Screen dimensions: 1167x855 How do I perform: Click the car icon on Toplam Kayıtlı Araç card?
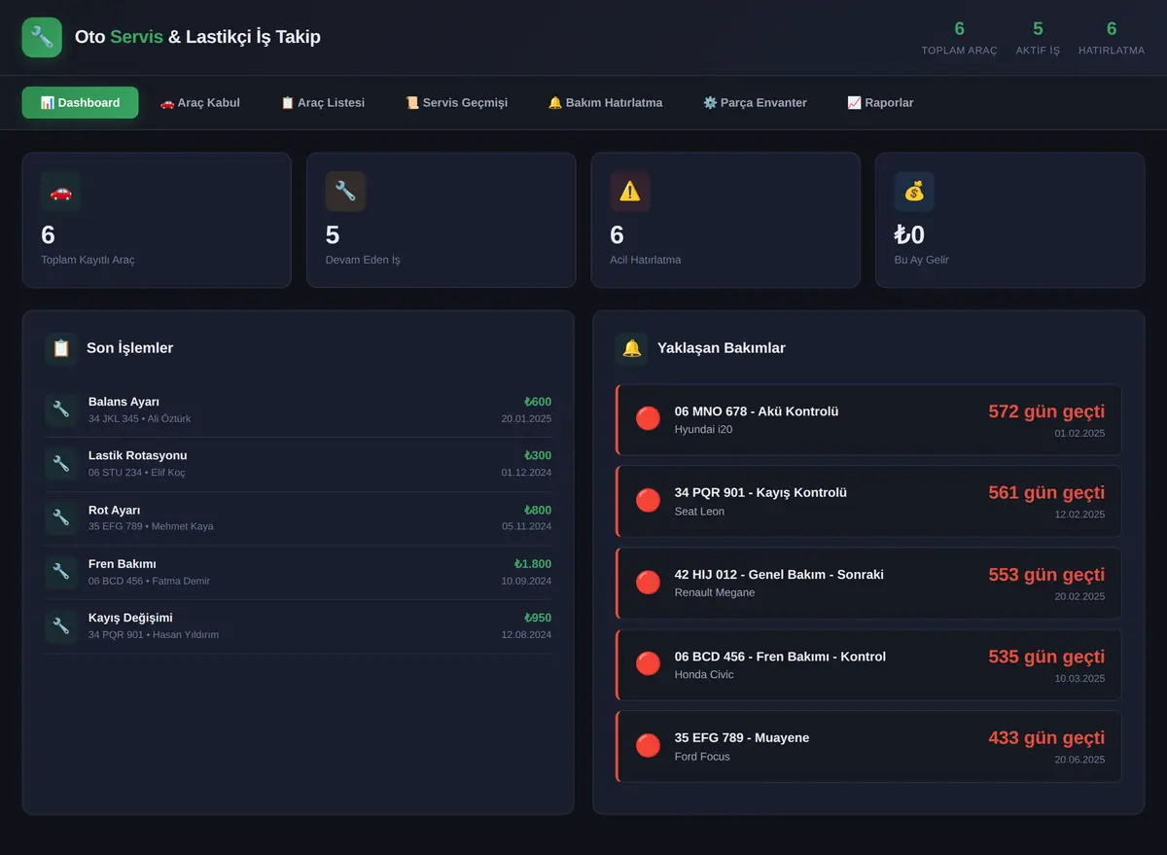click(x=60, y=192)
